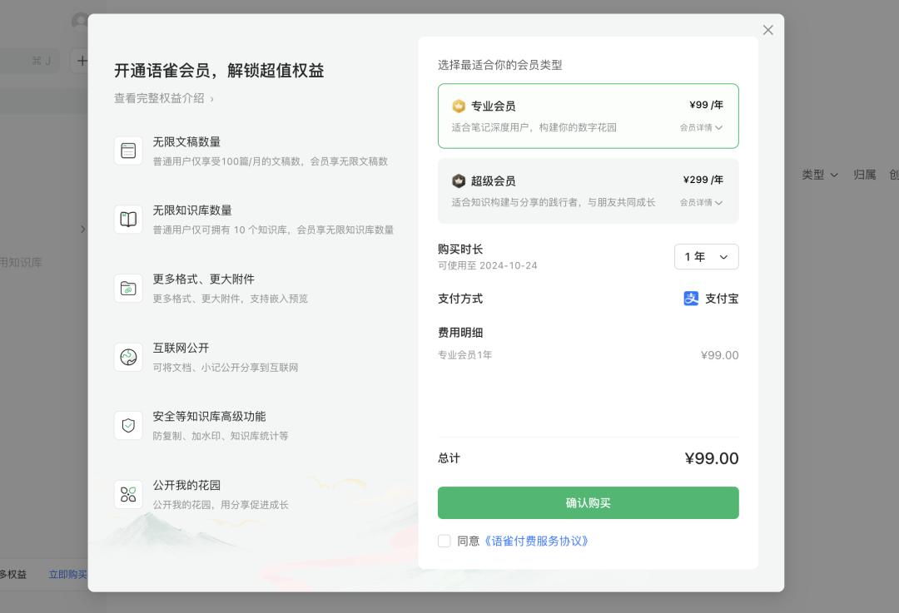Open the 类型 filter dropdown in background
Image resolution: width=899 pixels, height=613 pixels.
point(820,175)
